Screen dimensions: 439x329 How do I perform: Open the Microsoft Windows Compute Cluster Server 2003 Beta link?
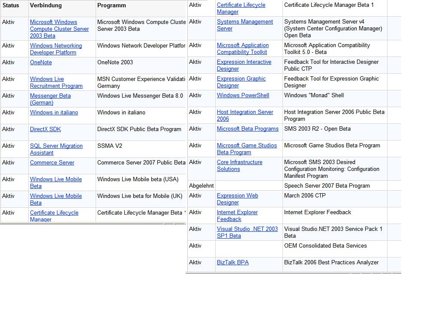59,29
